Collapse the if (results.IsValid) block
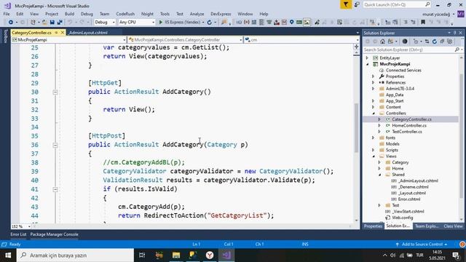The width and height of the screenshot is (466, 262). pyautogui.click(x=55, y=189)
